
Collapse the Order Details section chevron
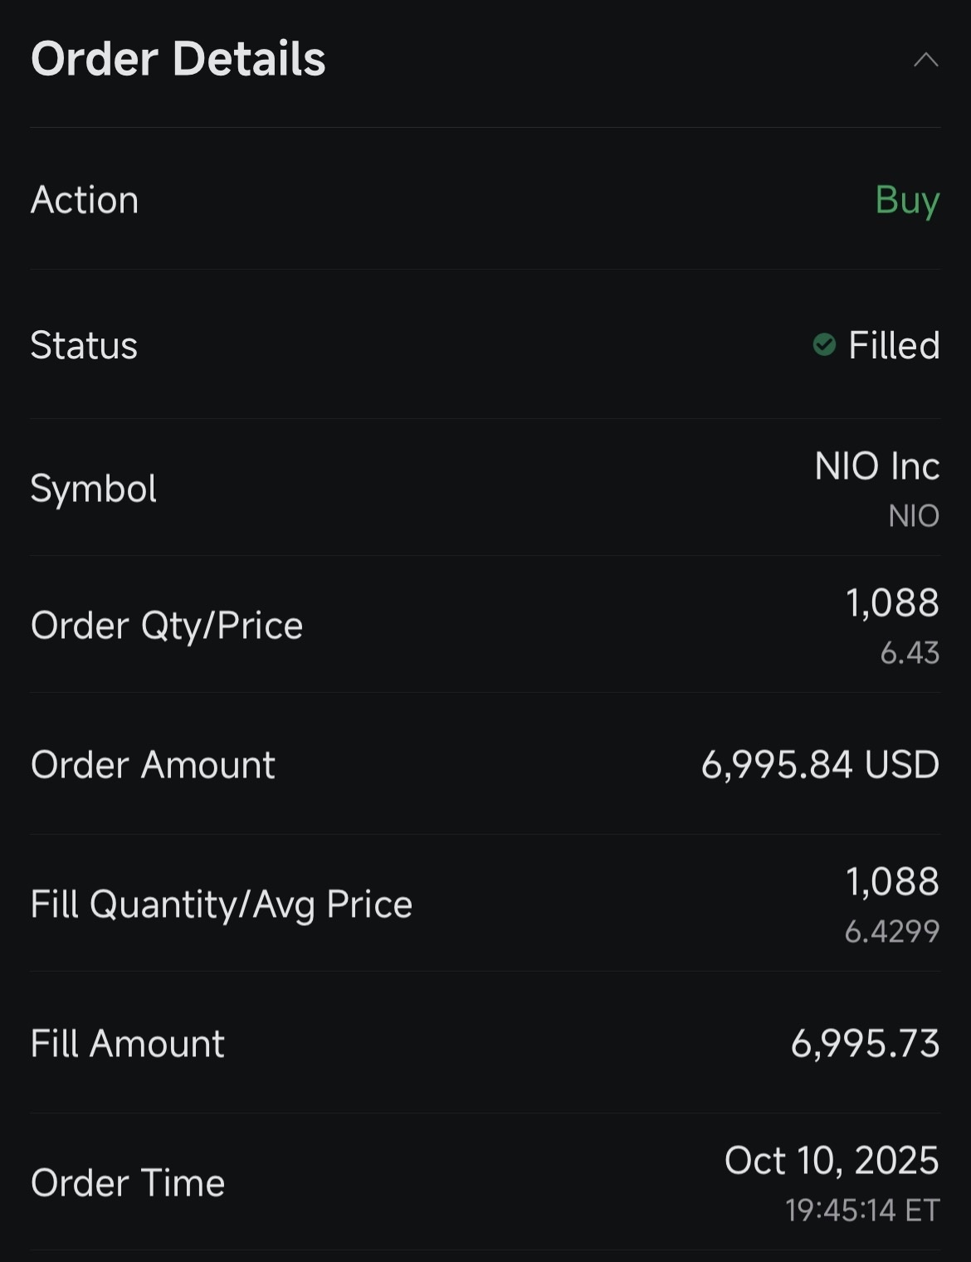925,60
